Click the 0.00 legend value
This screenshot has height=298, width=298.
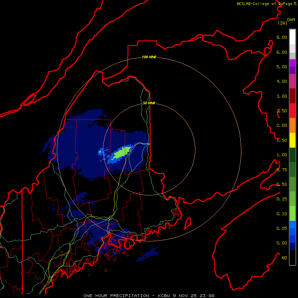pos(282,243)
